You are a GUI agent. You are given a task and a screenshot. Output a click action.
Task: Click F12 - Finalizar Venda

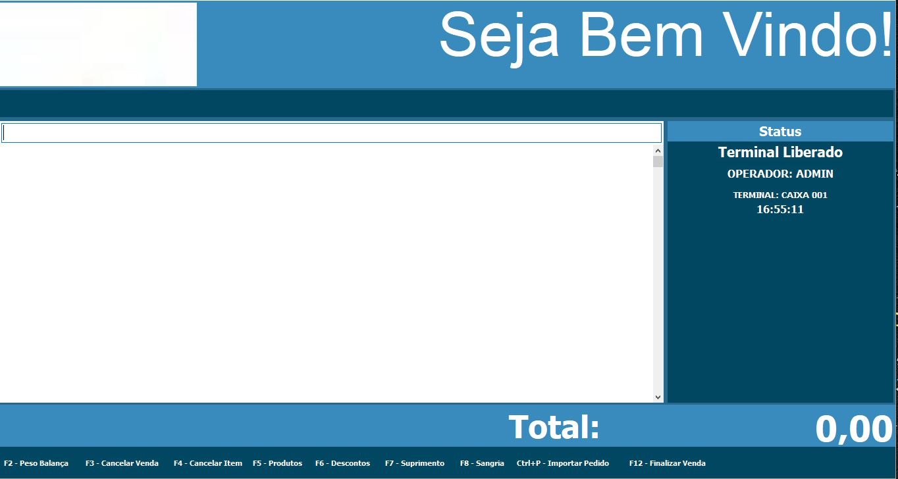point(667,463)
